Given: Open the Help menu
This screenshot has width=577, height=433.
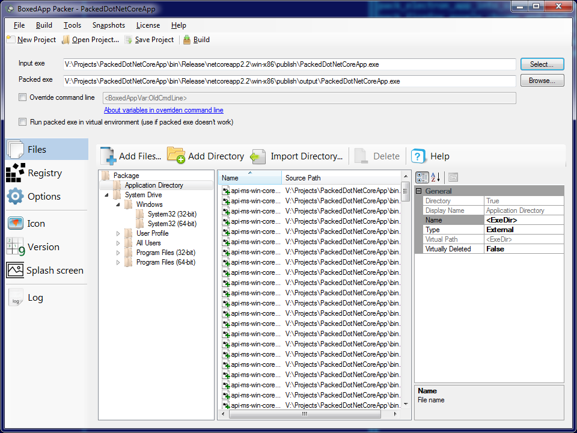Looking at the screenshot, I should (x=179, y=25).
